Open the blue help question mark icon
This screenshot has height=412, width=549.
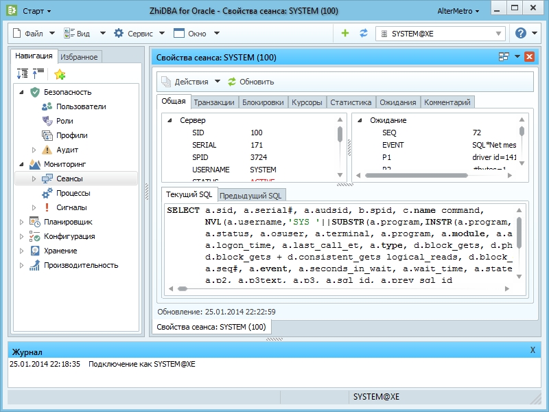click(521, 33)
